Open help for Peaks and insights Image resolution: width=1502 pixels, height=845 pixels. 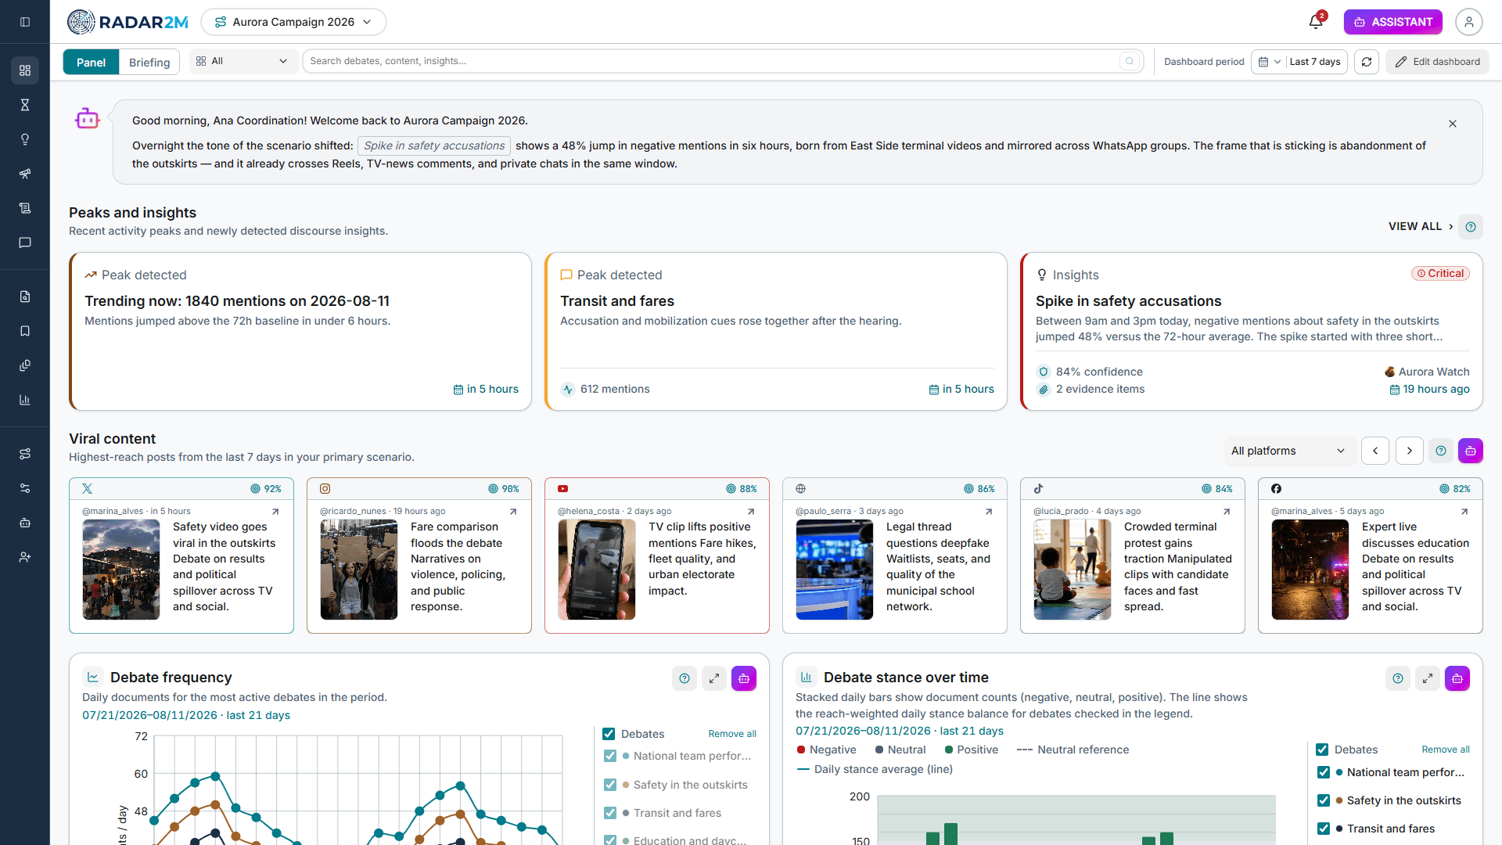point(1471,227)
